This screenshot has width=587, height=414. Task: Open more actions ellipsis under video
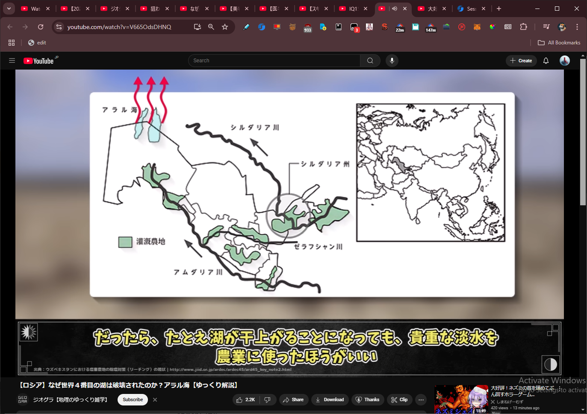coord(421,400)
